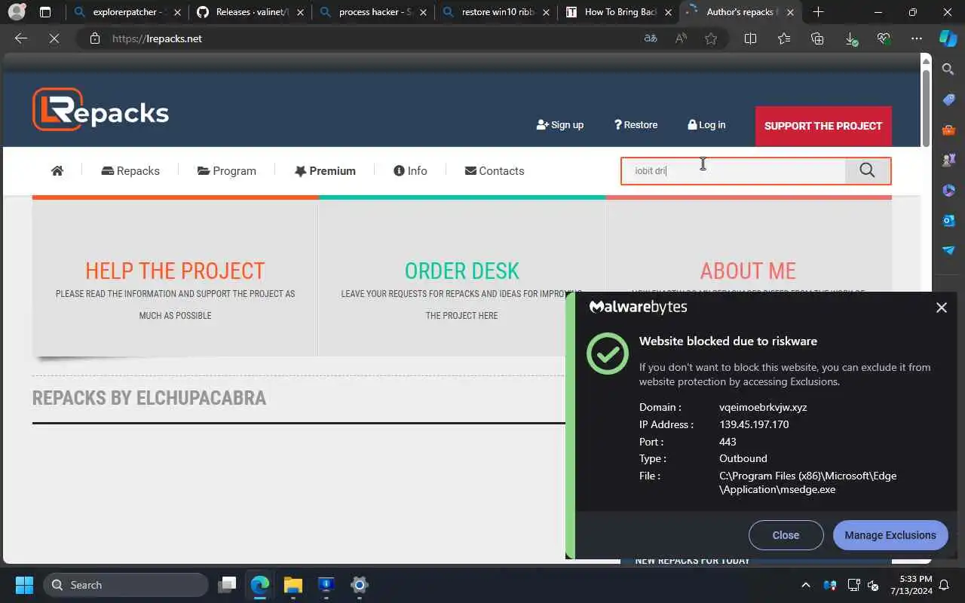Open Collections panel
This screenshot has height=603, width=965.
[817, 38]
